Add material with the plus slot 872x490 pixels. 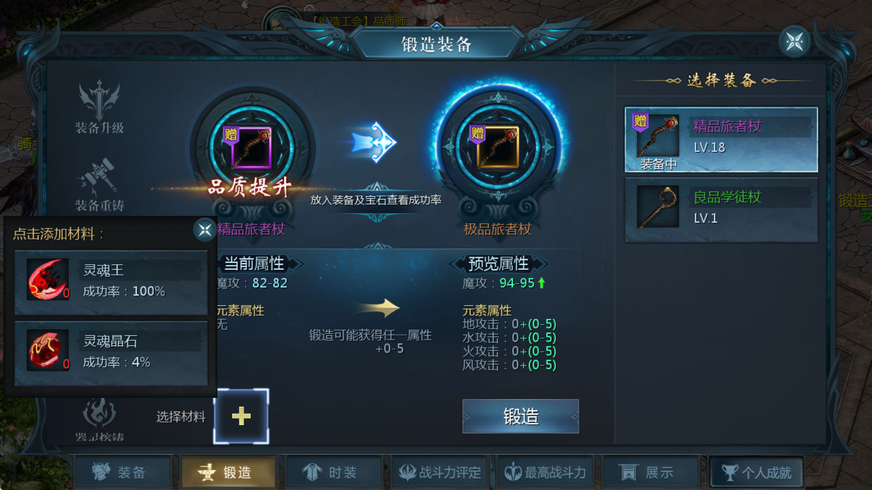click(241, 416)
